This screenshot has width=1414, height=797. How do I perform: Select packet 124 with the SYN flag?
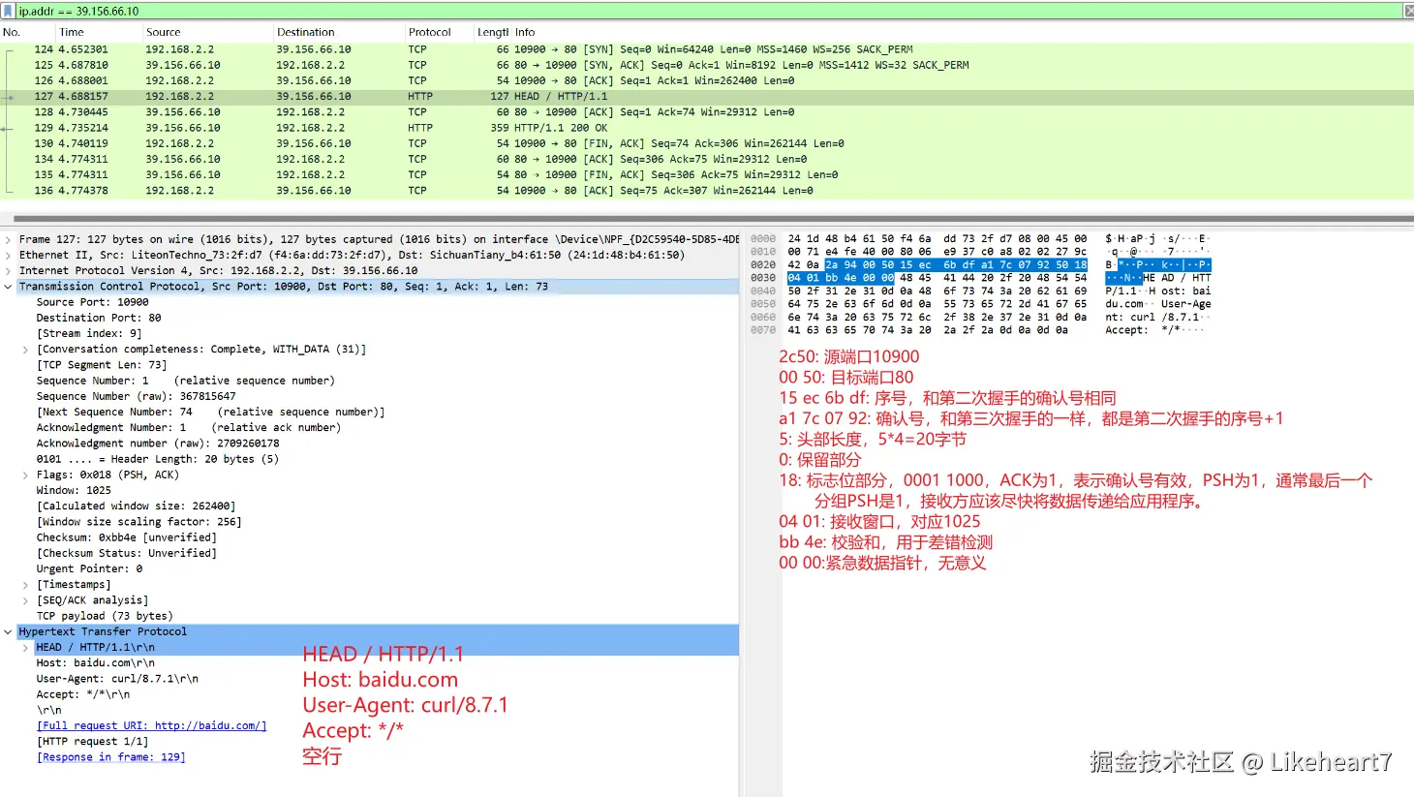point(707,49)
